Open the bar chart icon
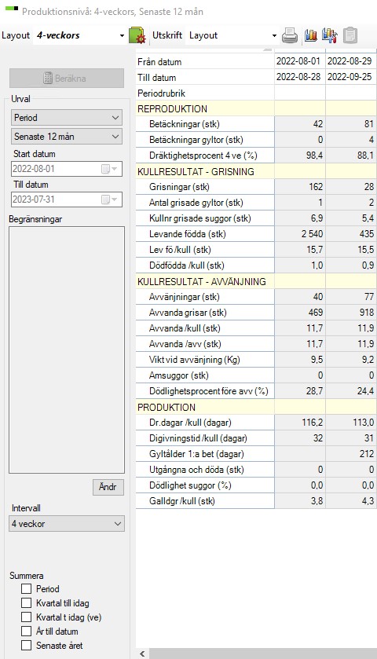377x659 pixels. pos(310,35)
